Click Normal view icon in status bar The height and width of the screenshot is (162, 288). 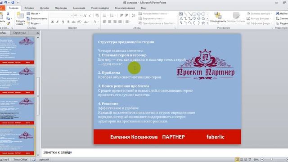click(237, 160)
